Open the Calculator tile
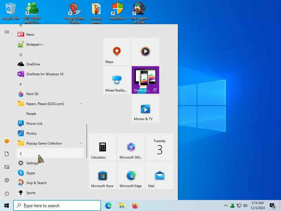The width and height of the screenshot is (281, 211). (103, 147)
